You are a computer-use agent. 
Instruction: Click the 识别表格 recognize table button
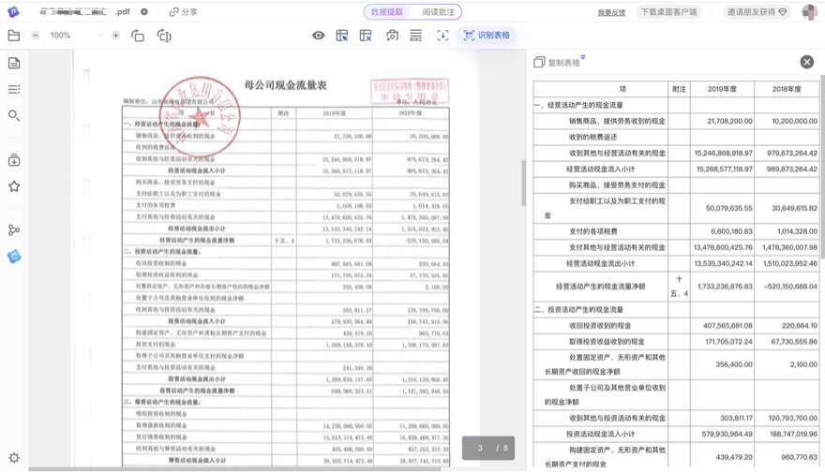point(487,36)
